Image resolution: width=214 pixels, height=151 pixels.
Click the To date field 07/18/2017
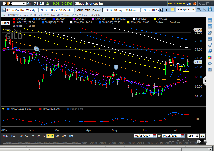click(171, 136)
